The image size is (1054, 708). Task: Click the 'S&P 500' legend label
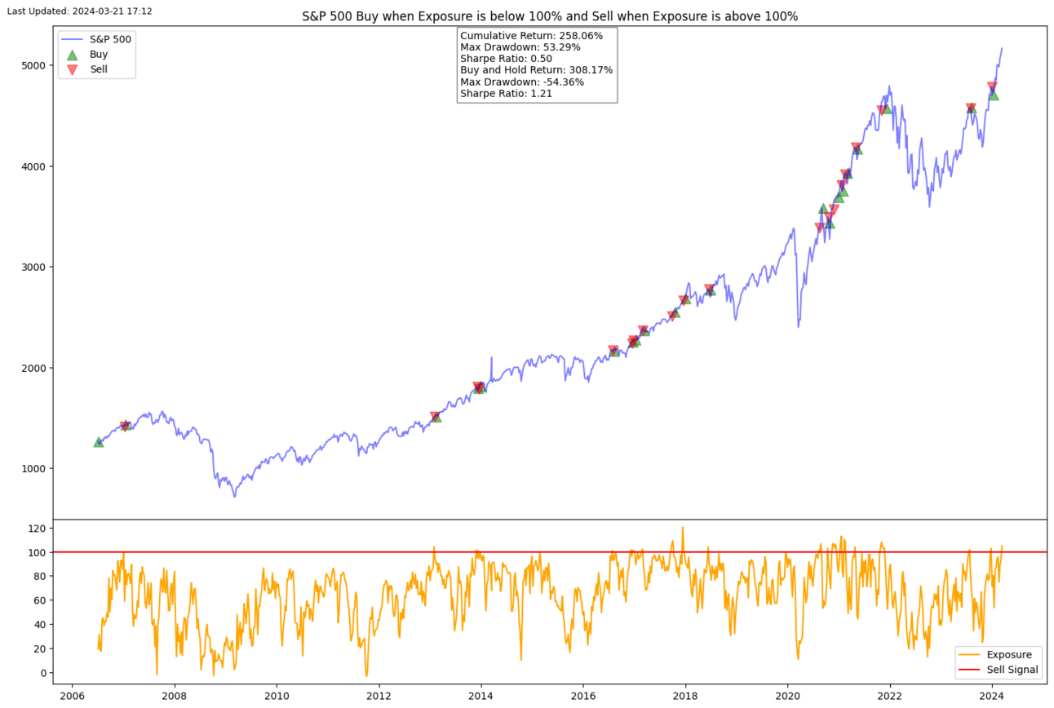click(x=110, y=39)
